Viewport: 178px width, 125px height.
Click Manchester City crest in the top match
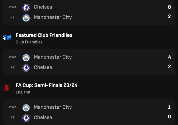click(26, 18)
